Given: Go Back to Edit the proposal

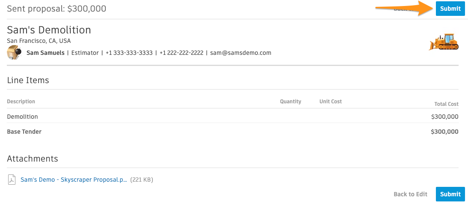Looking at the screenshot, I should click(410, 194).
